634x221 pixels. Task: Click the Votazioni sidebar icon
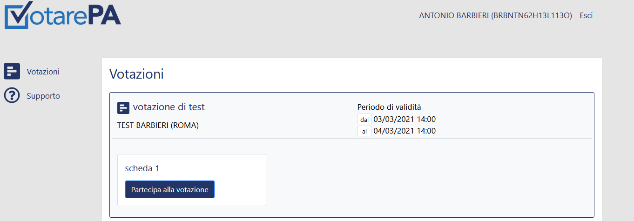point(12,71)
